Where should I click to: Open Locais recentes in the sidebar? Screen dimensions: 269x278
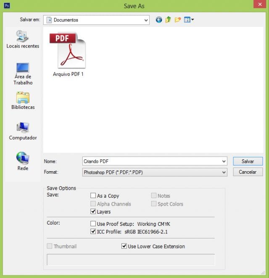(23, 39)
